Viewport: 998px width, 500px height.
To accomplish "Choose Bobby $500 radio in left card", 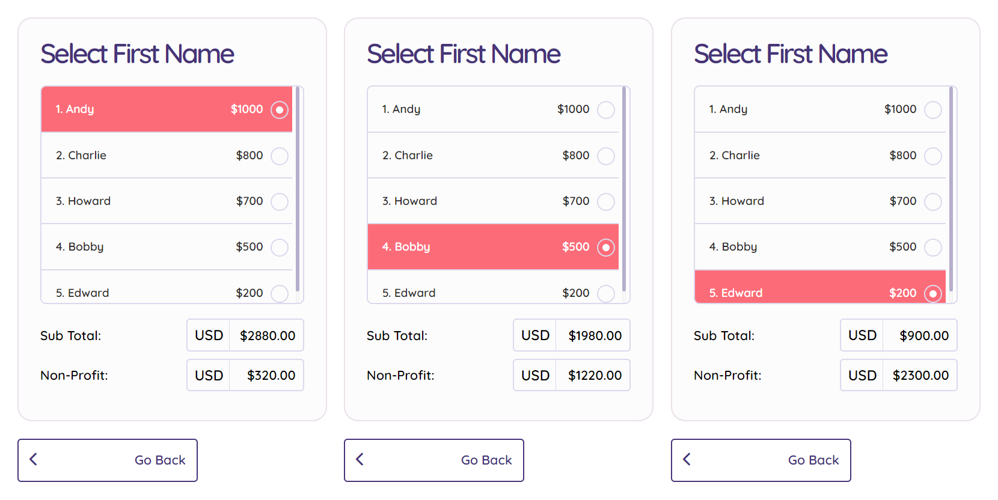I will point(280,248).
